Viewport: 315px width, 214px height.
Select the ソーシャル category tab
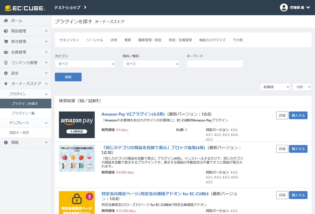(x=95, y=40)
